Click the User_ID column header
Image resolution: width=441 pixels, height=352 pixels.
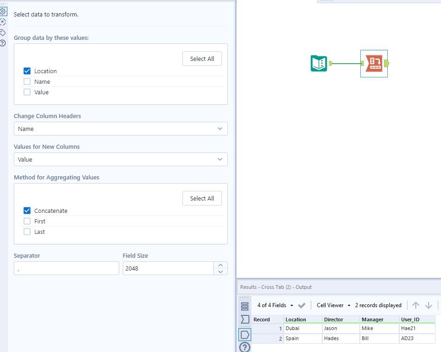(x=417, y=320)
